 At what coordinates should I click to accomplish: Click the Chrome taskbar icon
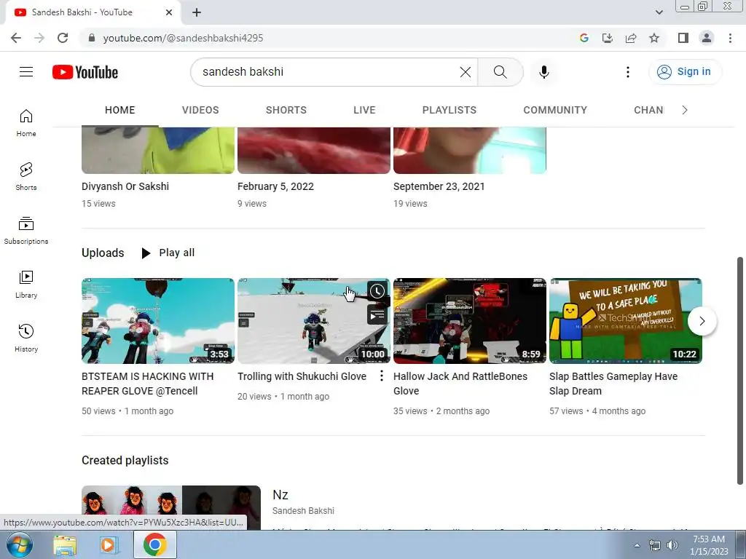[154, 545]
